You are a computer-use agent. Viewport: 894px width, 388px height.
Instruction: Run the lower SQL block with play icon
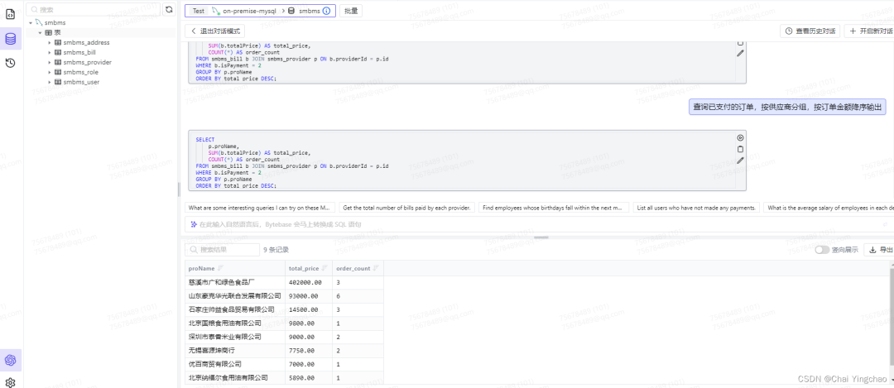click(x=740, y=137)
